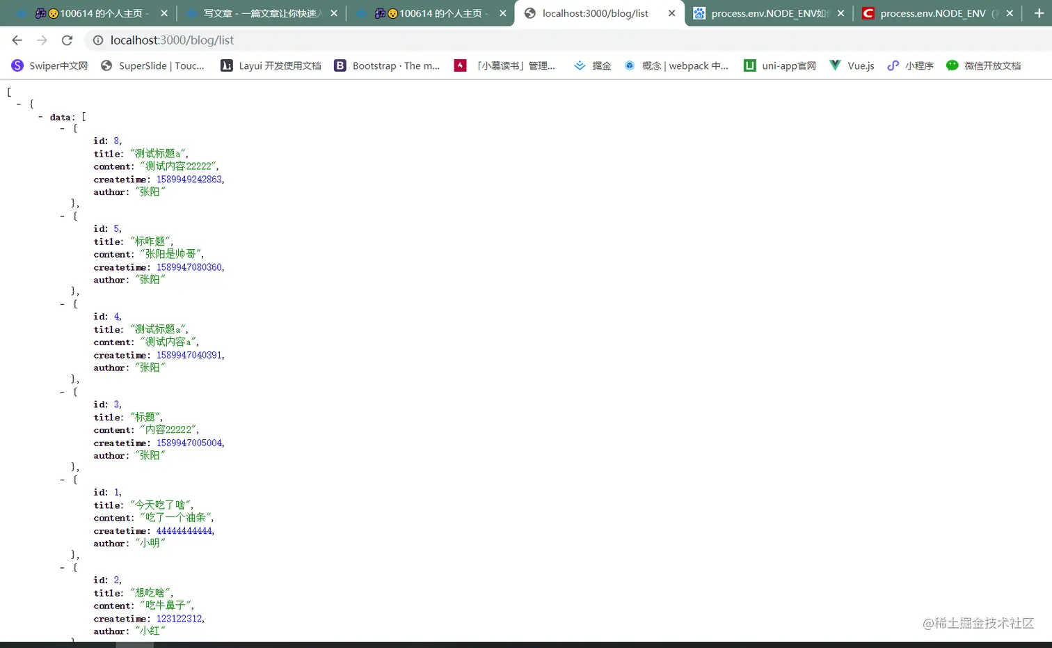Collapse the object with id 2
The width and height of the screenshot is (1052, 648).
click(63, 567)
